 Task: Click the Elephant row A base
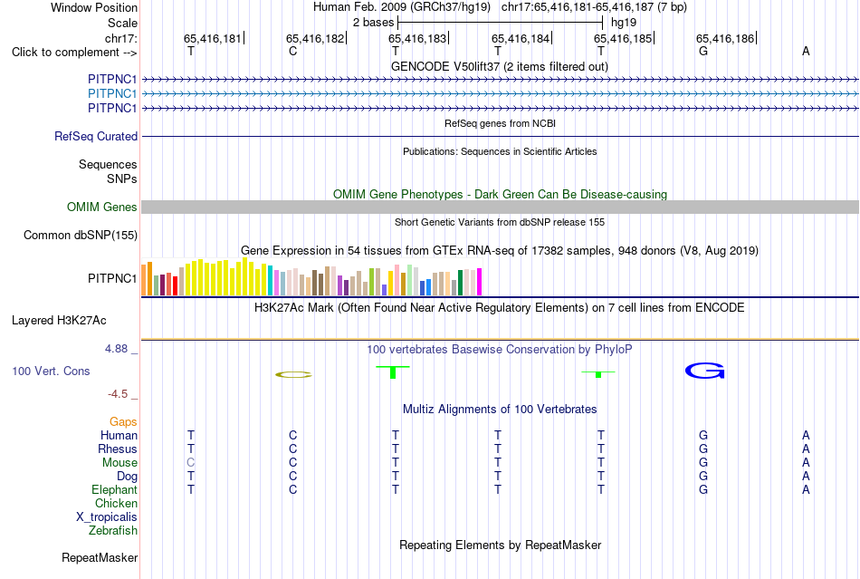(806, 489)
